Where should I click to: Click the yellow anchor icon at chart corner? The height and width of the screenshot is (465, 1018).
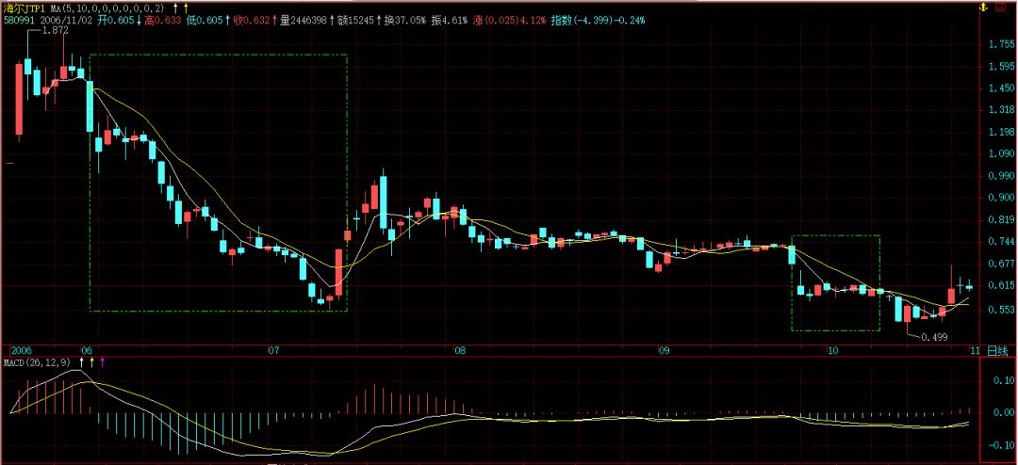[983, 7]
